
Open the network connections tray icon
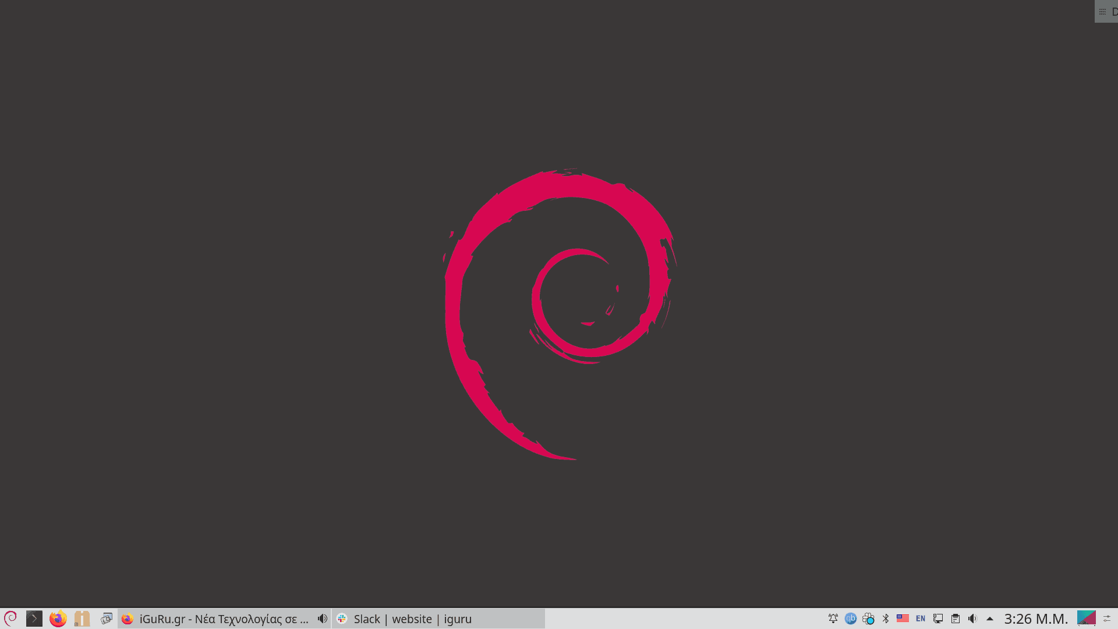pos(938,619)
